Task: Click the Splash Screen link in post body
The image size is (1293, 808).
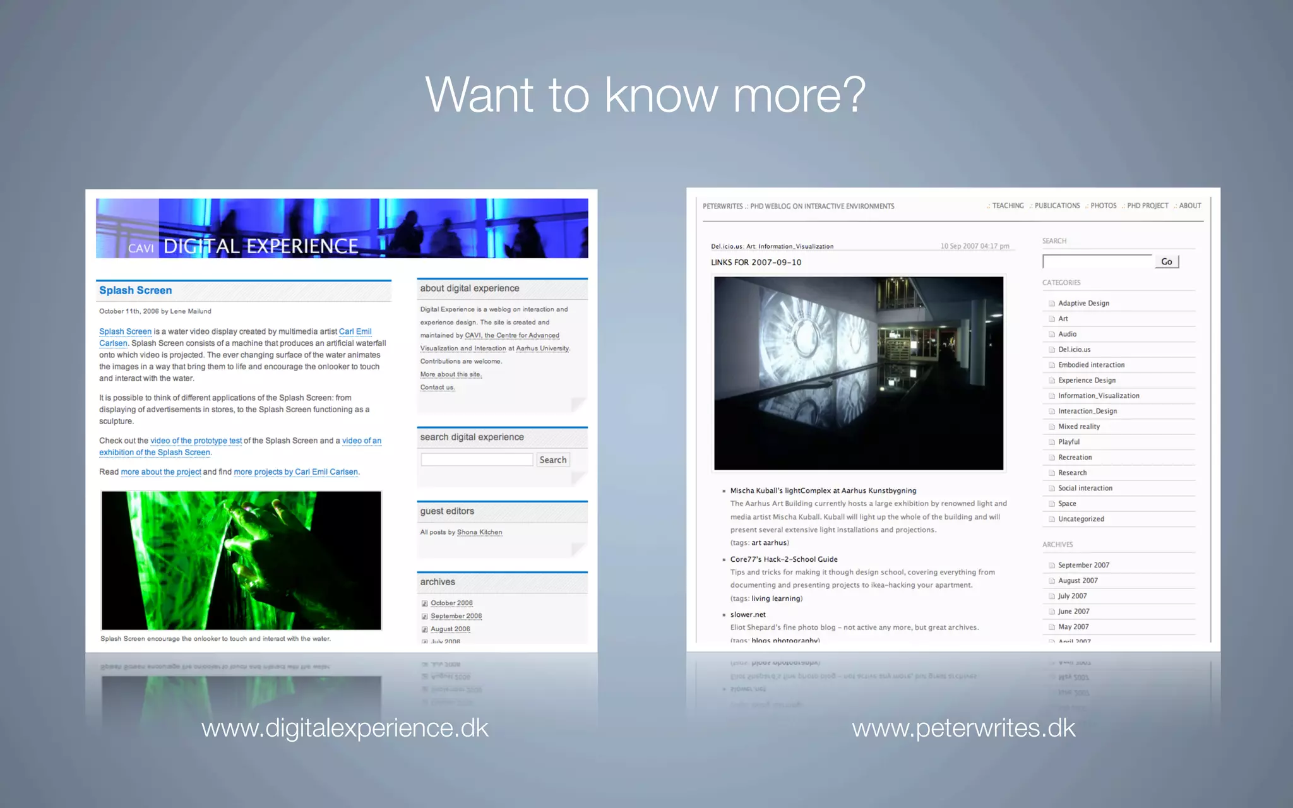Action: pos(125,331)
